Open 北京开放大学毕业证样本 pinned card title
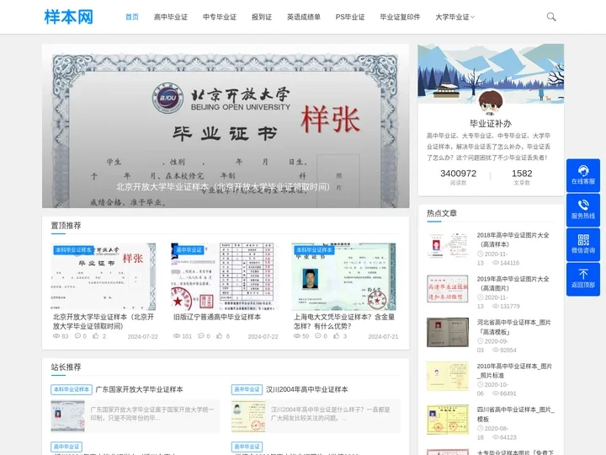Screen dimensions: 606x455 104,322
